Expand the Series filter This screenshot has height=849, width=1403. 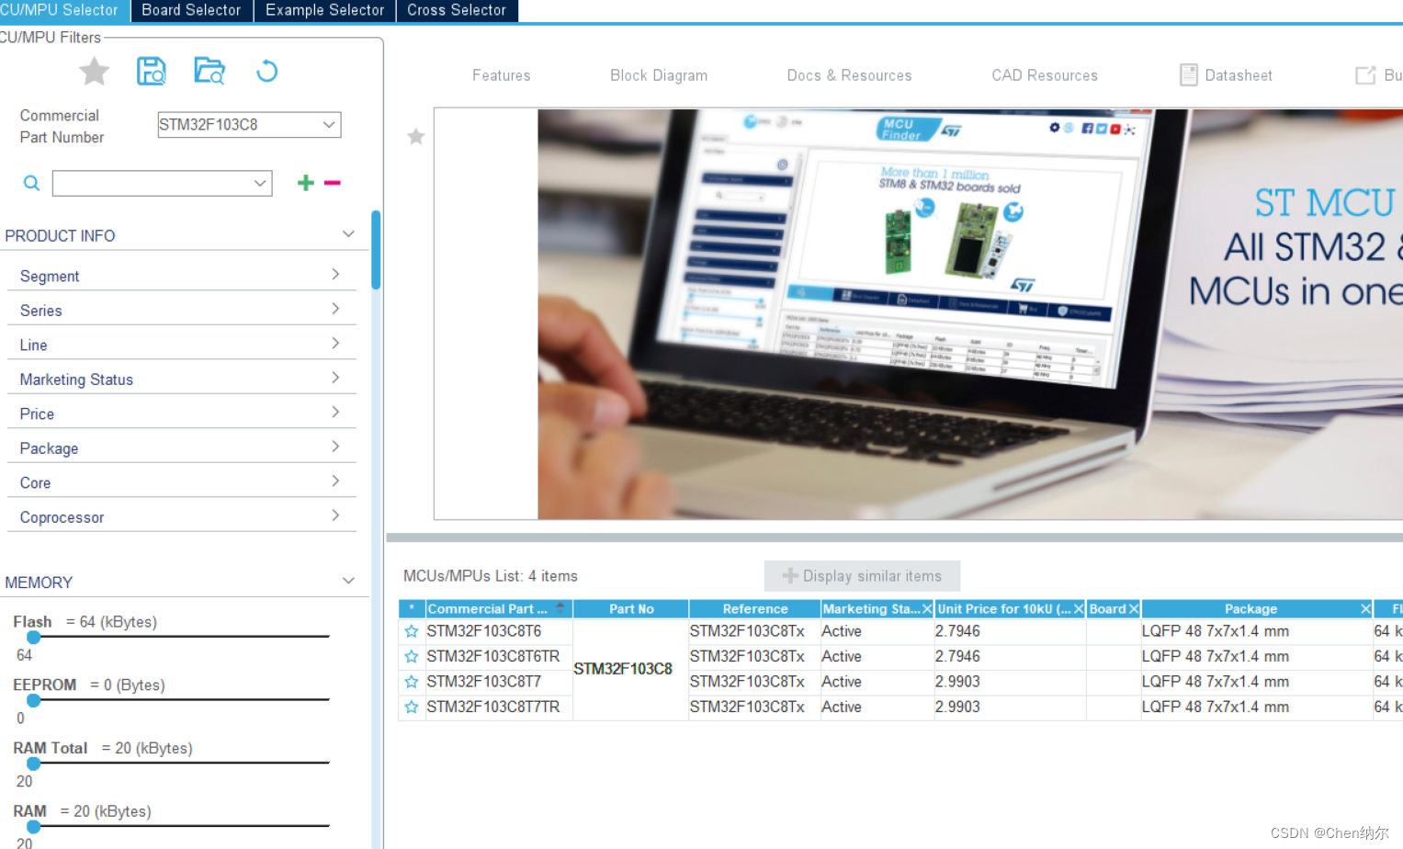335,310
